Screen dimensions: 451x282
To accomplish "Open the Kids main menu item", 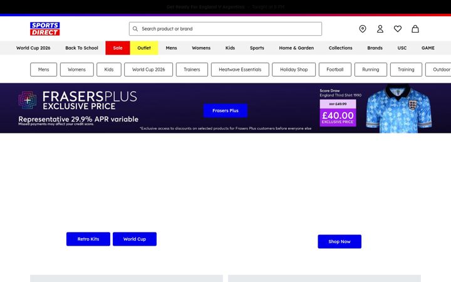I will (230, 48).
